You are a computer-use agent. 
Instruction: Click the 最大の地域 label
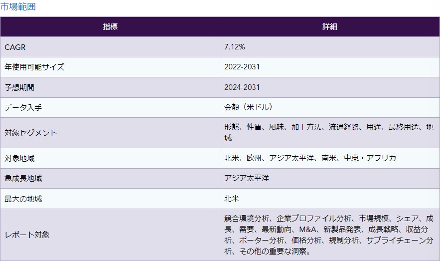(x=23, y=199)
